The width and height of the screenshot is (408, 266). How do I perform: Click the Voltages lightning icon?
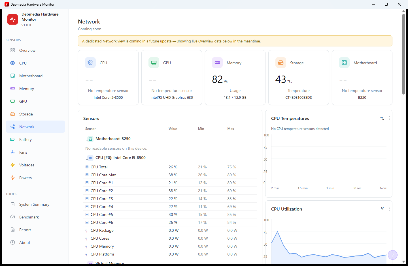12,165
